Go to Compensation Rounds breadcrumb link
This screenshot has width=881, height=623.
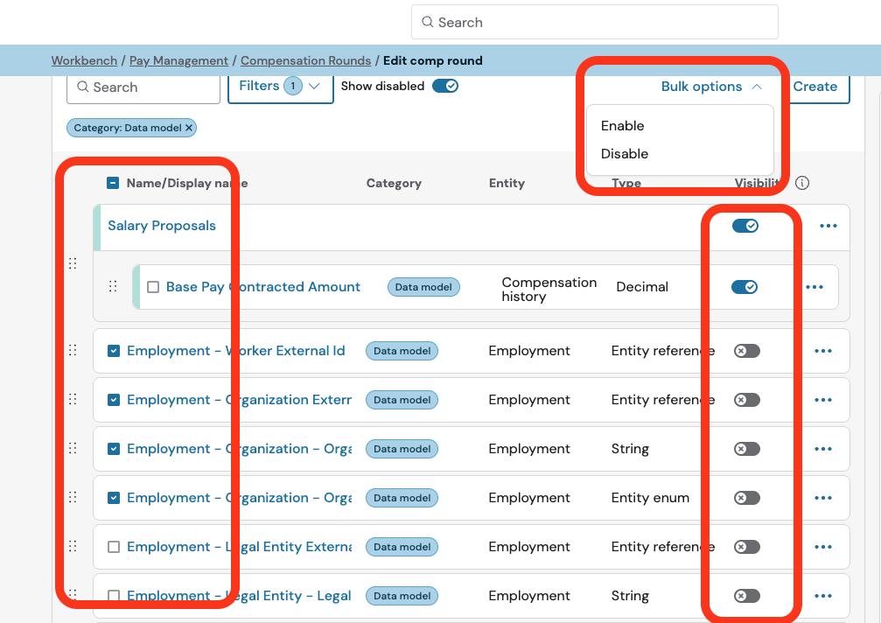point(305,60)
